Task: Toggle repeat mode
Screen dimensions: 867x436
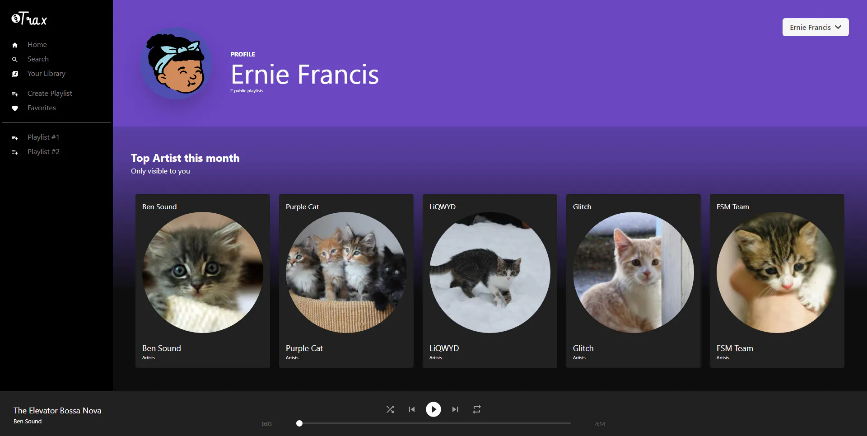Action: pyautogui.click(x=477, y=409)
